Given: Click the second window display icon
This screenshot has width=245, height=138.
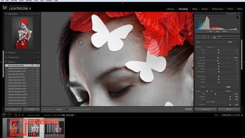Looking at the screenshot, I should pos(10,115).
